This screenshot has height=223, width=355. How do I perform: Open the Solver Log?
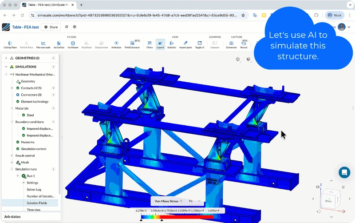point(34,189)
